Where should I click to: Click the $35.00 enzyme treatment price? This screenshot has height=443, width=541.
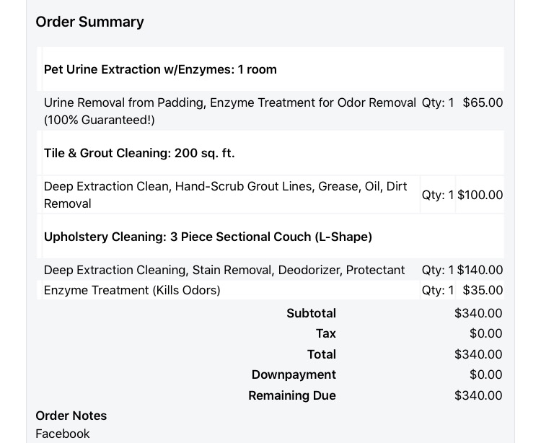(483, 290)
